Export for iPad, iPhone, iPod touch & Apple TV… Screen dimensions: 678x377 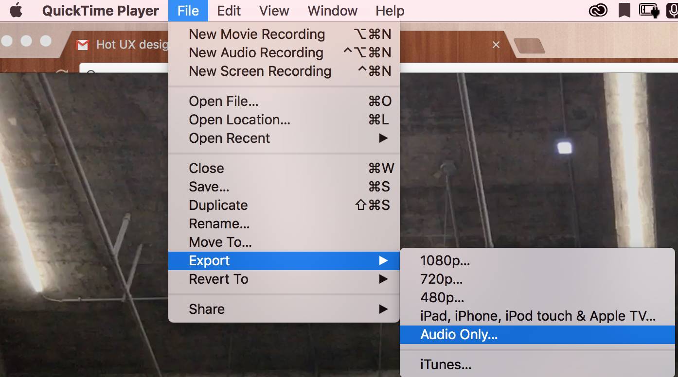click(x=537, y=316)
